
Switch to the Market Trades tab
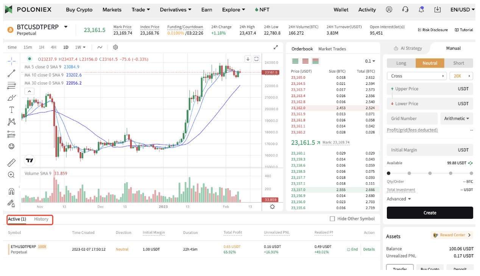pyautogui.click(x=332, y=49)
